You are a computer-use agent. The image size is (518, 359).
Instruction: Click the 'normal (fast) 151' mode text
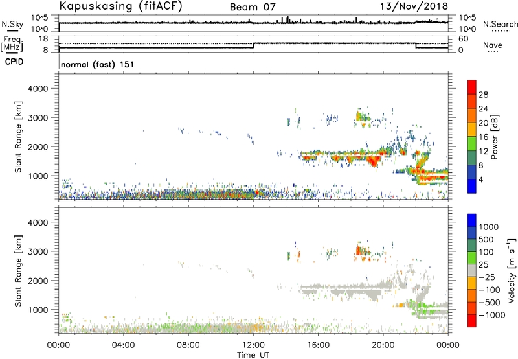click(x=98, y=64)
